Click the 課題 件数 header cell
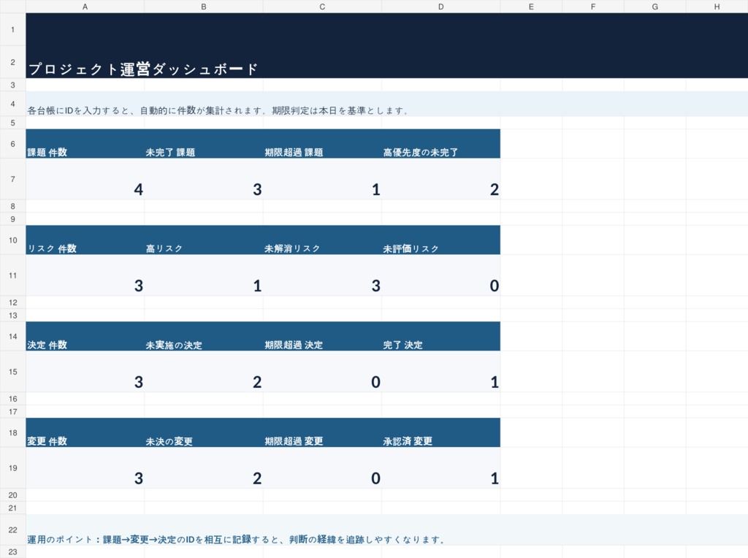This screenshot has width=748, height=558. 85,144
